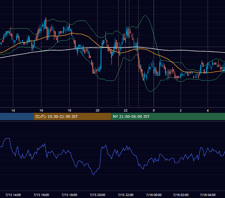Viewport: 225px width, 198px height.
Task: Click the 0 hour axis label
Action: [154, 111]
